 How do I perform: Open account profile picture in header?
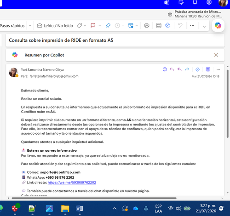[x=223, y=3]
